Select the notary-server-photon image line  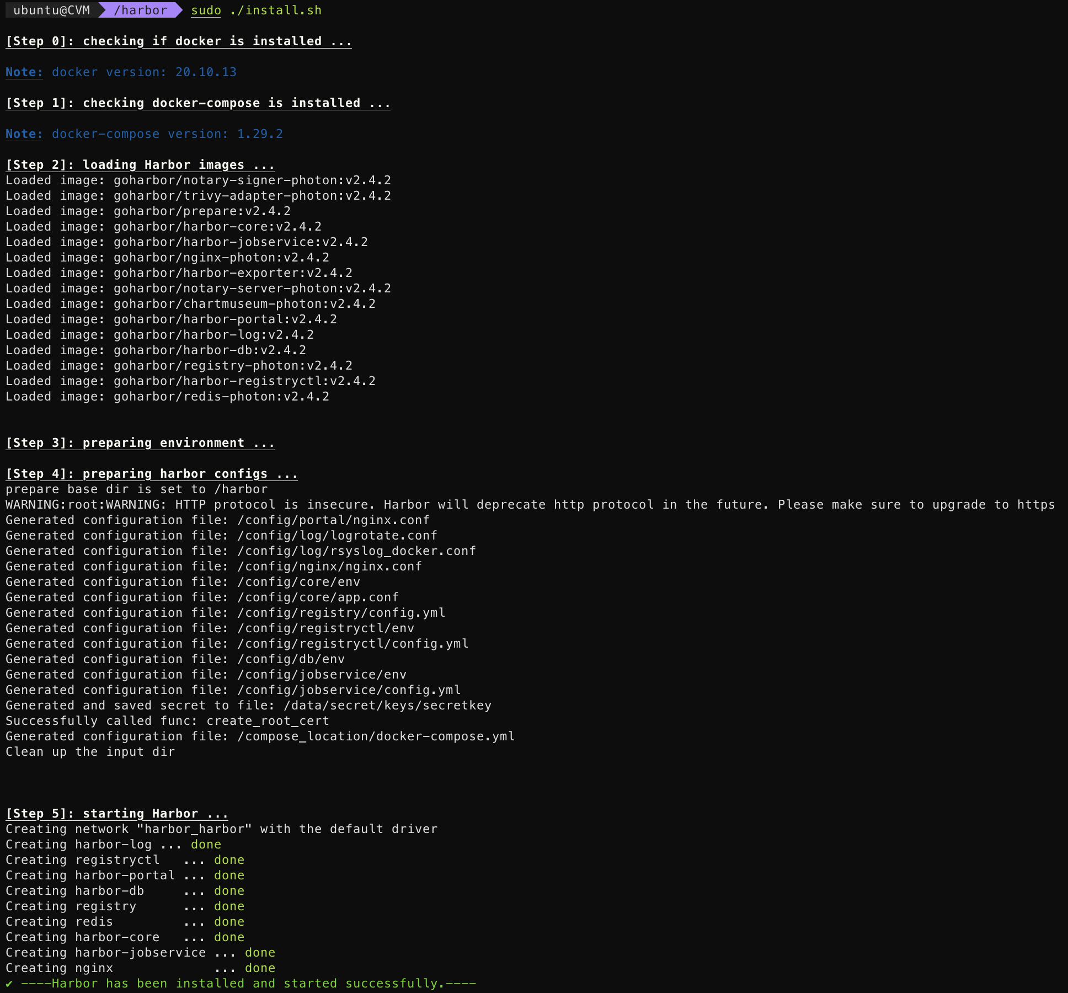tap(199, 289)
